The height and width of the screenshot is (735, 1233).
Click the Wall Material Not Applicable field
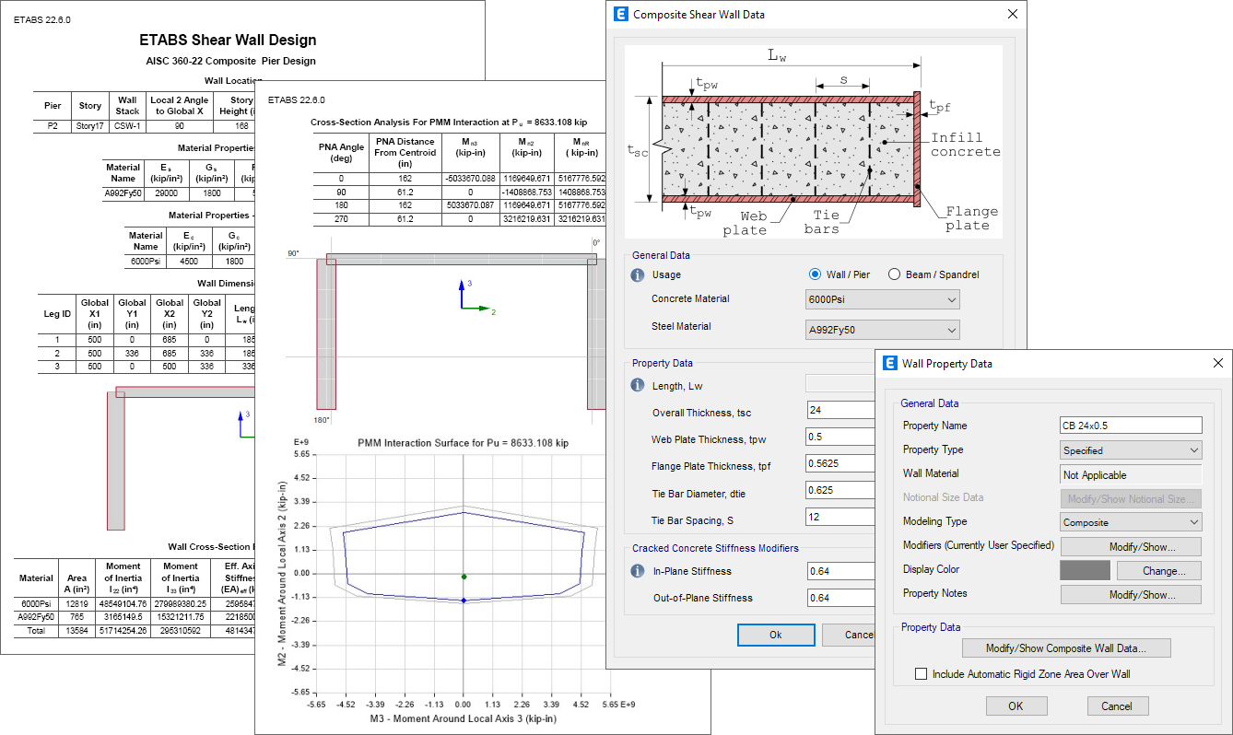(x=1132, y=474)
